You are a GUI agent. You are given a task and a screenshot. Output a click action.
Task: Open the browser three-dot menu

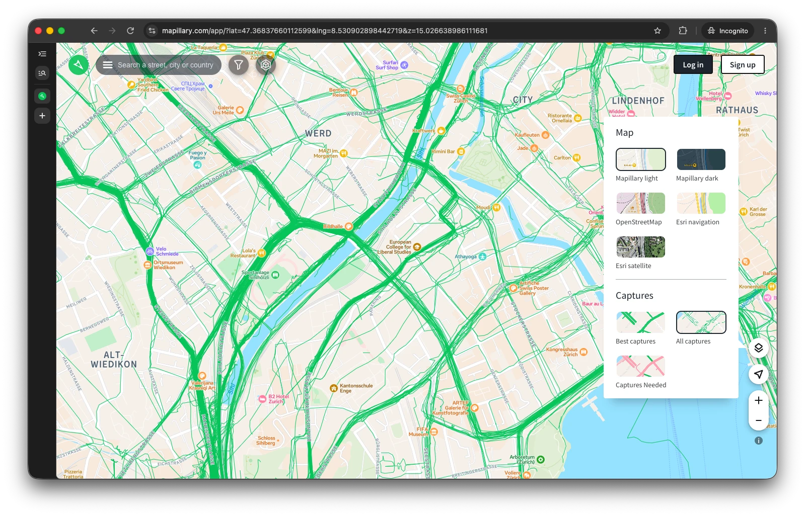pos(765,31)
